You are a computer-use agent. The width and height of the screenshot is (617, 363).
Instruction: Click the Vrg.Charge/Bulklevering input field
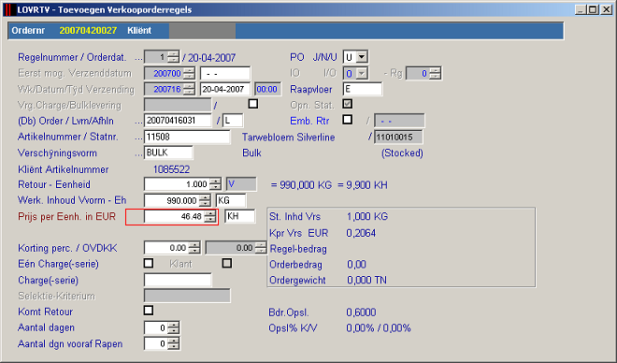(x=178, y=105)
